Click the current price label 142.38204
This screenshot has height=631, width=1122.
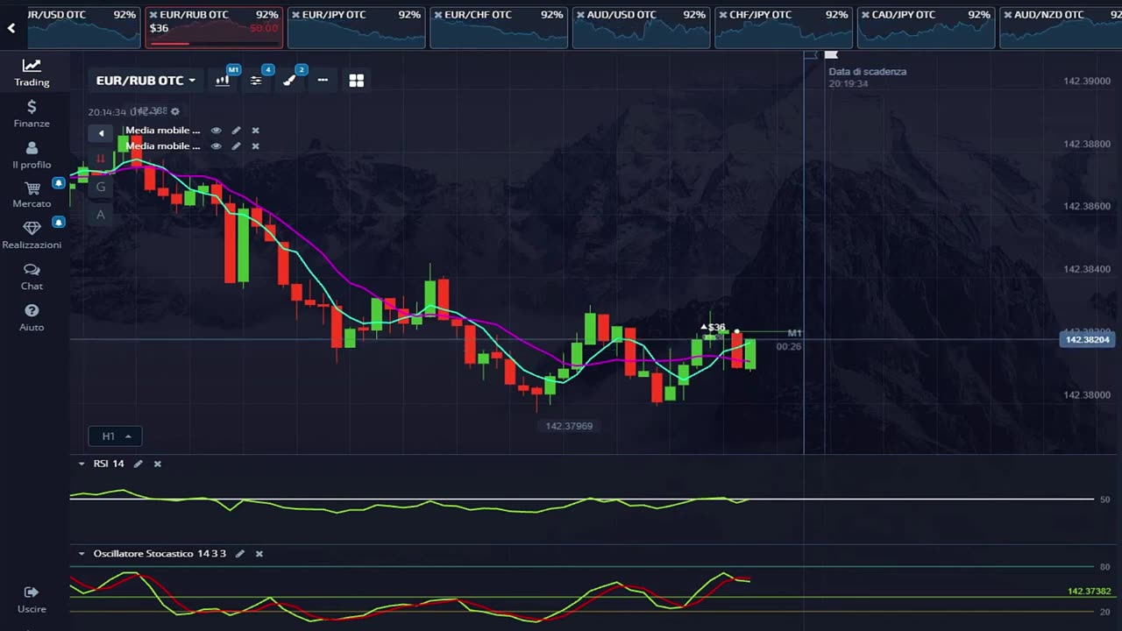(x=1086, y=340)
